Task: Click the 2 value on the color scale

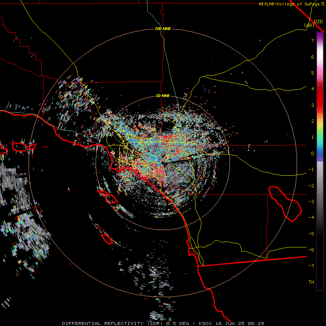Action: click(x=313, y=121)
